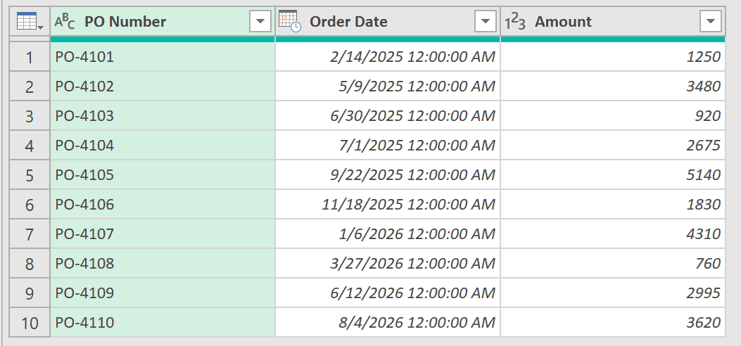
Task: Click the Amount cell 3620
Action: click(x=613, y=322)
